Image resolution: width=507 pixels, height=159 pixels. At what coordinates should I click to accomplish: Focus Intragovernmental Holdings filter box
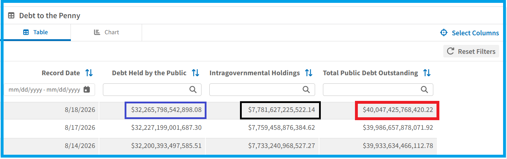[262, 90]
